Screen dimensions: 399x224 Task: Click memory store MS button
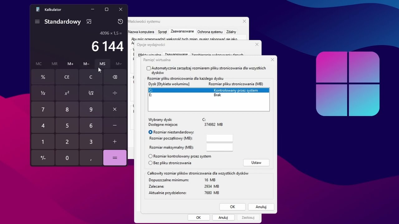[102, 64]
